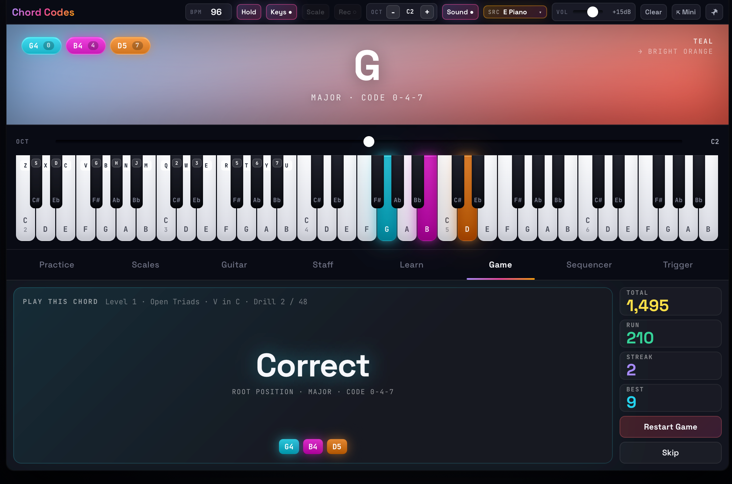Open the Guitar tab
The image size is (732, 484).
(234, 264)
